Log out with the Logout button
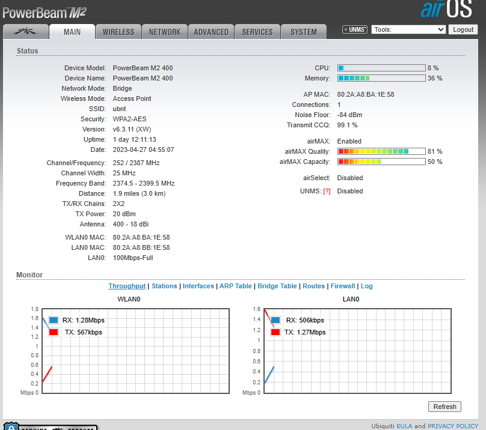Screen dimensions: 486x430 (x=463, y=29)
